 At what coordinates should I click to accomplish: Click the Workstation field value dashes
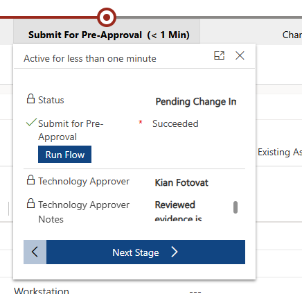(x=195, y=291)
